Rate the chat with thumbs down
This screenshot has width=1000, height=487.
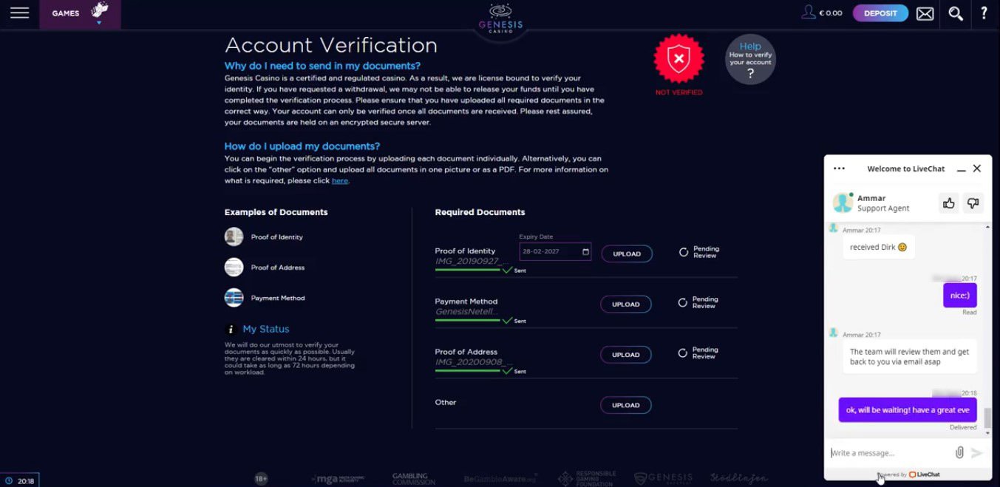[x=973, y=203]
